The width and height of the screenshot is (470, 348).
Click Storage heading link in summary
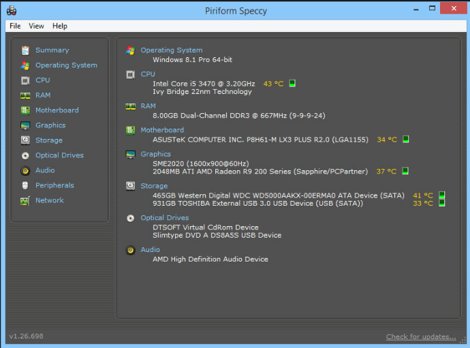point(154,186)
